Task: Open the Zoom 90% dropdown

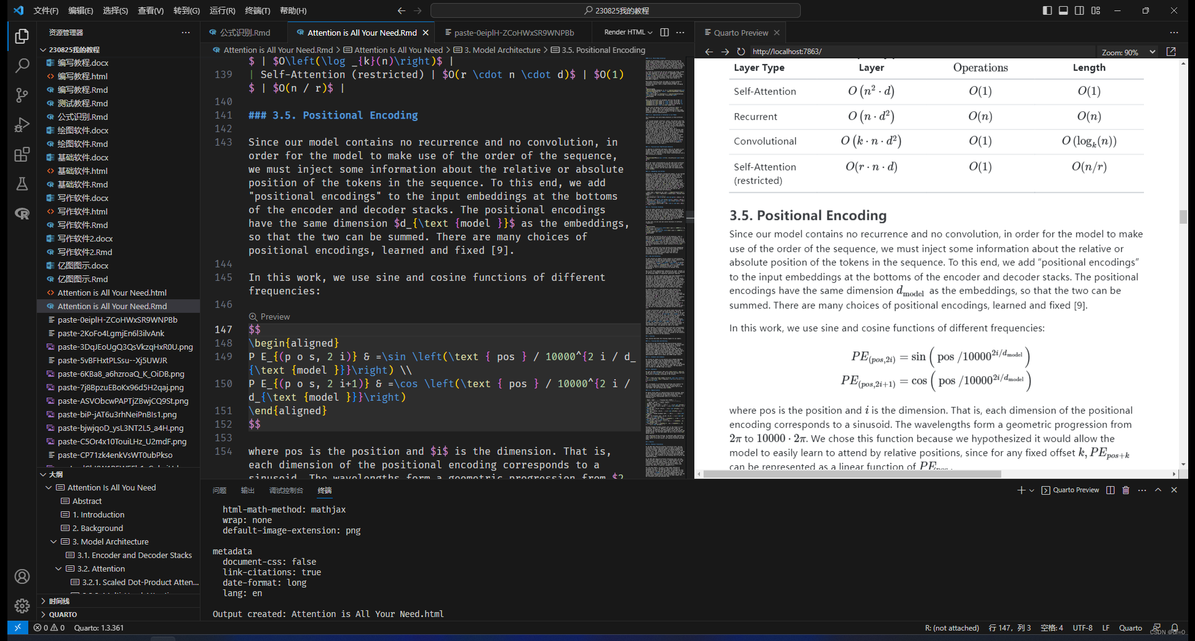Action: pyautogui.click(x=1128, y=52)
